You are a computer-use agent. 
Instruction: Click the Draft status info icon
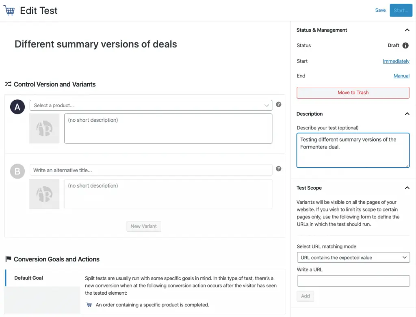(405, 45)
